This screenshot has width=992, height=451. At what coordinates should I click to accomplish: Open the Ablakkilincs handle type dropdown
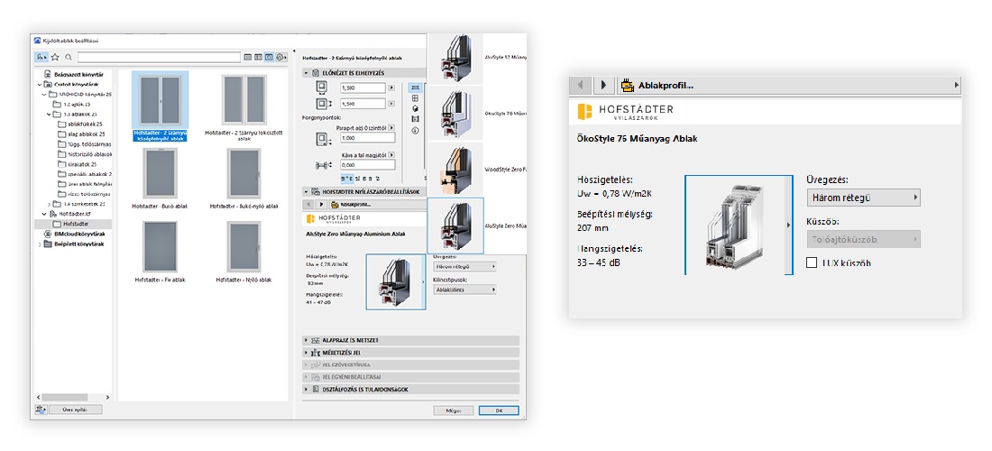click(x=464, y=289)
